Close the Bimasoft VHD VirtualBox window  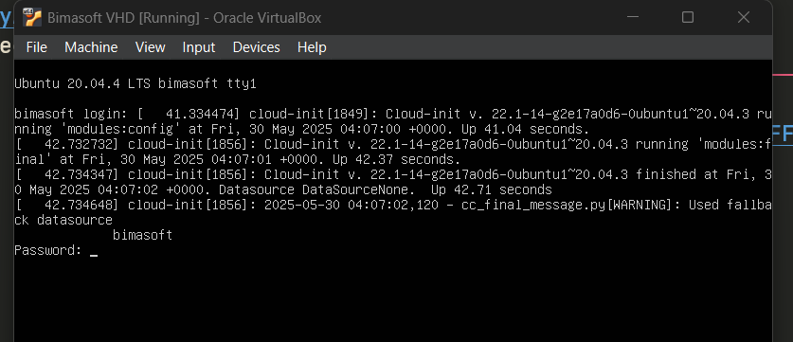click(x=743, y=18)
